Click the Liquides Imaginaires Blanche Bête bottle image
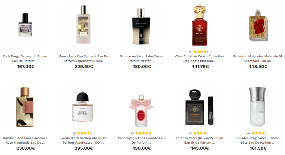Screen dimensions: 285x155 (257, 107)
